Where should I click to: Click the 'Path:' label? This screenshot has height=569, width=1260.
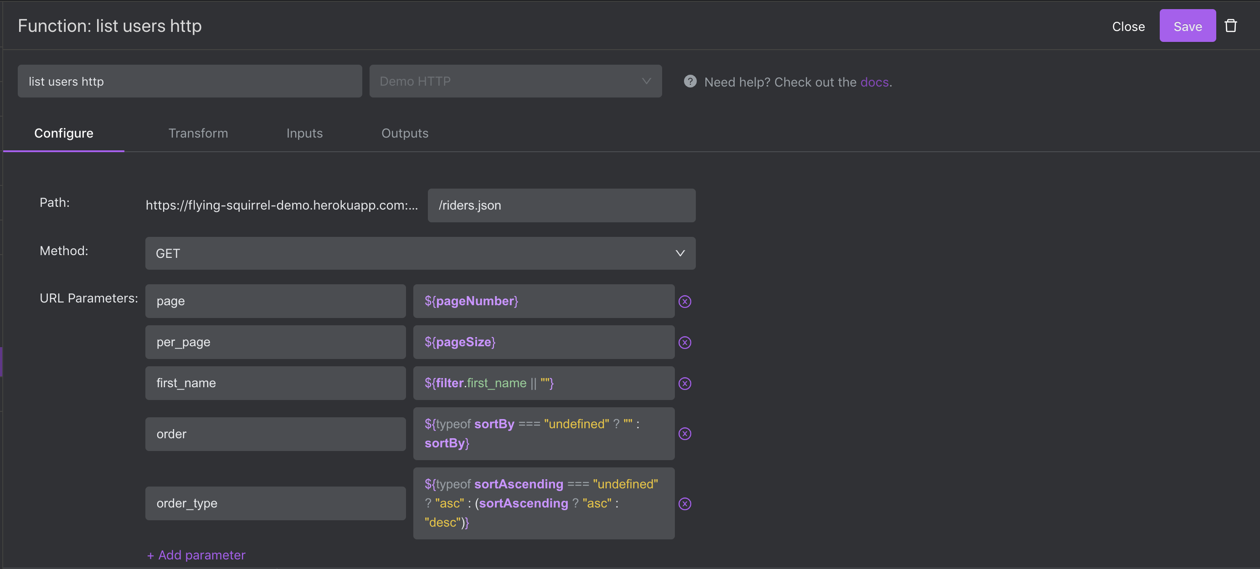pos(54,202)
